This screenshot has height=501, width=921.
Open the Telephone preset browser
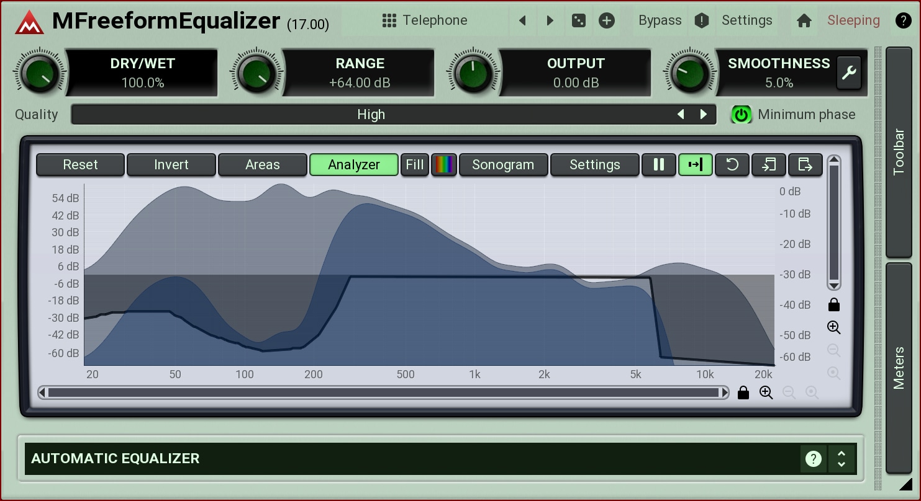(x=425, y=20)
